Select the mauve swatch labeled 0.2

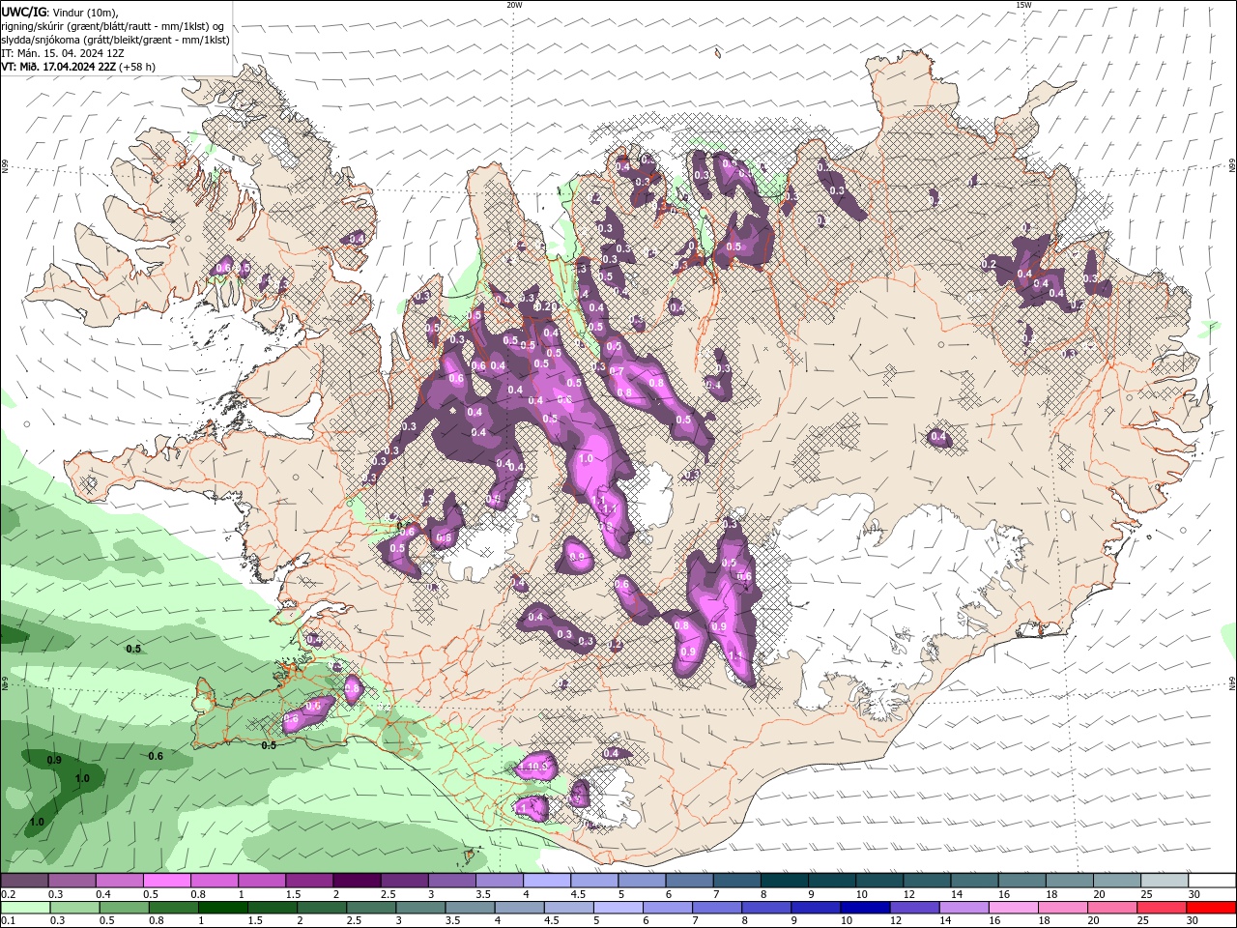coord(24,881)
